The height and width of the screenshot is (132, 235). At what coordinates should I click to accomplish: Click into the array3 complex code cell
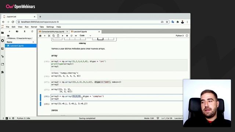coord(117,98)
